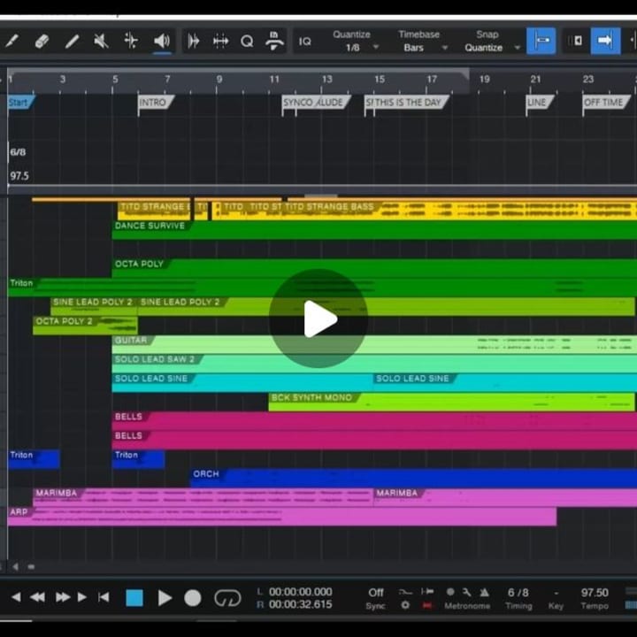The image size is (637, 637).
Task: Click the transport Play button
Action: click(x=165, y=598)
